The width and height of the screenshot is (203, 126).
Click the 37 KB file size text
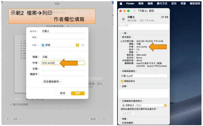click(165, 17)
